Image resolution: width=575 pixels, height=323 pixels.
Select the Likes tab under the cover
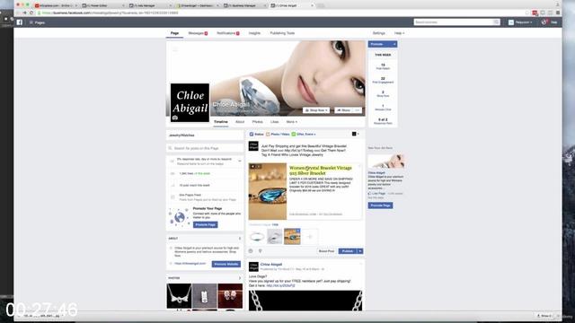point(275,122)
